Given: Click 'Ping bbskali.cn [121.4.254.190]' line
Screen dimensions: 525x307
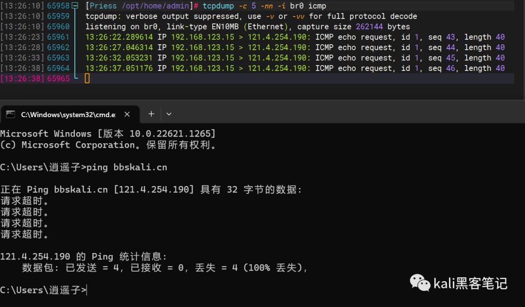Looking at the screenshot, I should click(x=151, y=189).
